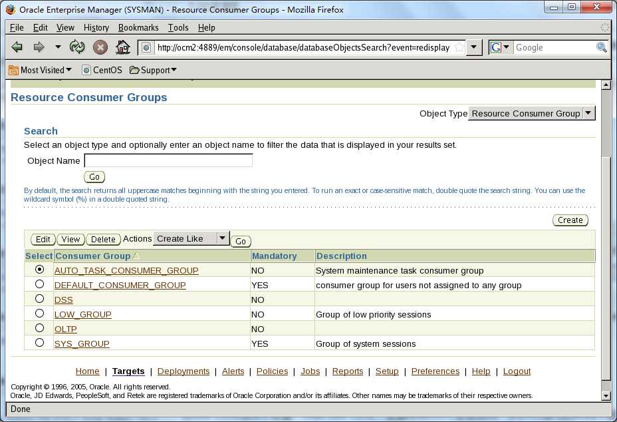617x422 pixels.
Task: Open the Tools menu
Action: (x=178, y=27)
